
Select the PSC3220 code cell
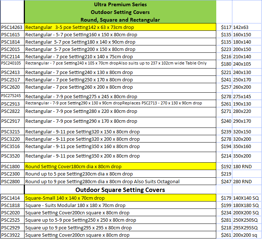coord(12,139)
